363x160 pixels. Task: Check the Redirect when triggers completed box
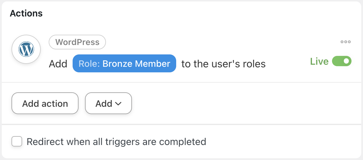point(17,141)
